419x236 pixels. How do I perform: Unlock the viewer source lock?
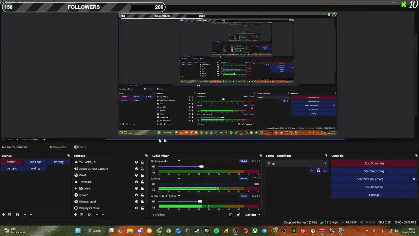tap(142, 195)
